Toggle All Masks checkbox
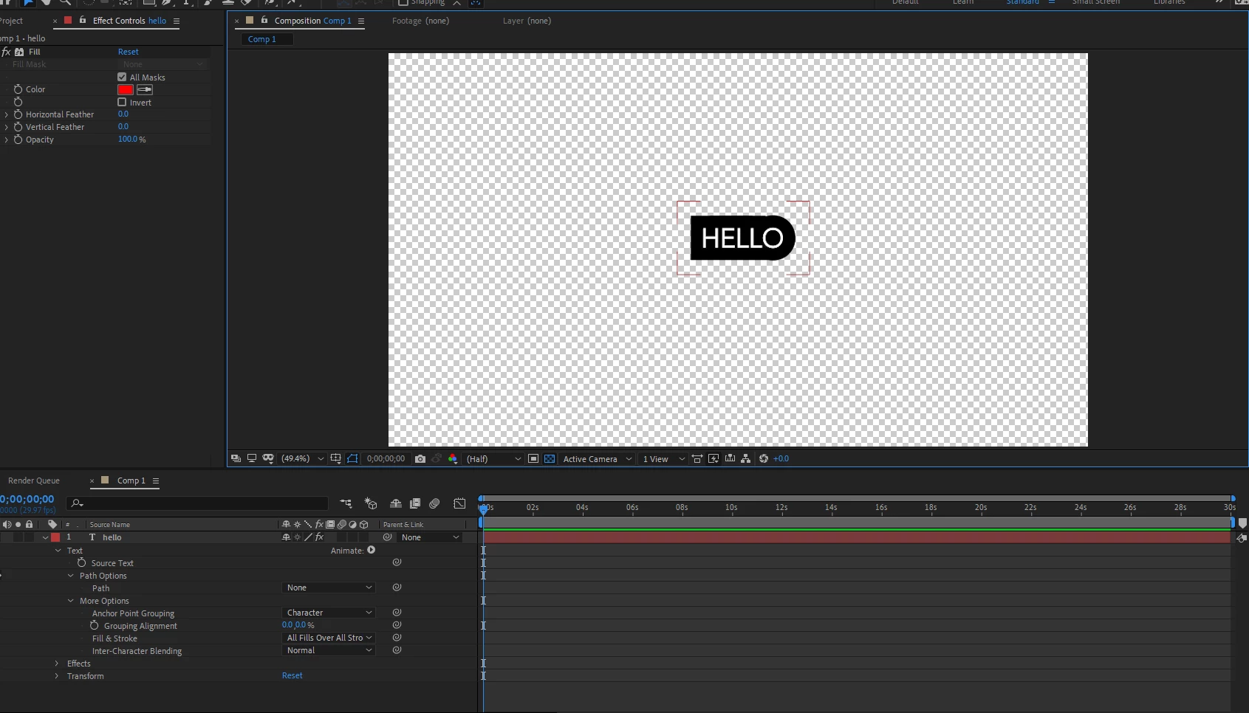Viewport: 1249px width, 713px height. (x=122, y=77)
